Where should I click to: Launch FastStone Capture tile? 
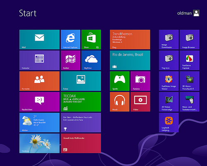click(x=190, y=60)
